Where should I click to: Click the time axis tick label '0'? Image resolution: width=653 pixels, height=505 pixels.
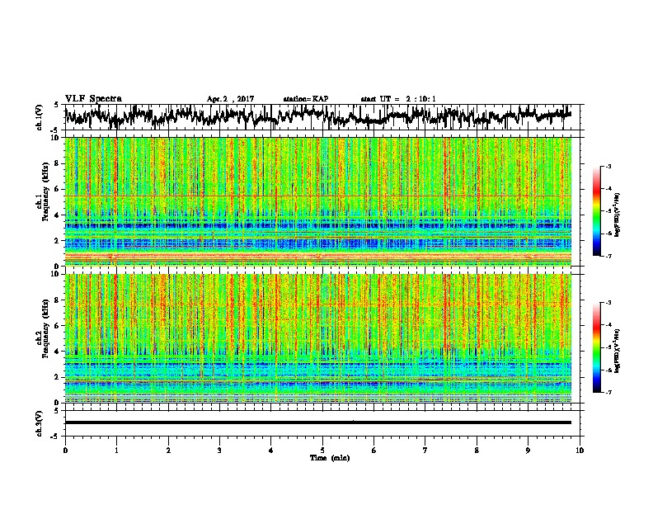pyautogui.click(x=65, y=451)
